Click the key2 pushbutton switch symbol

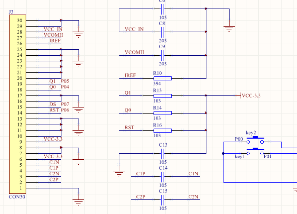pyautogui.click(x=255, y=140)
